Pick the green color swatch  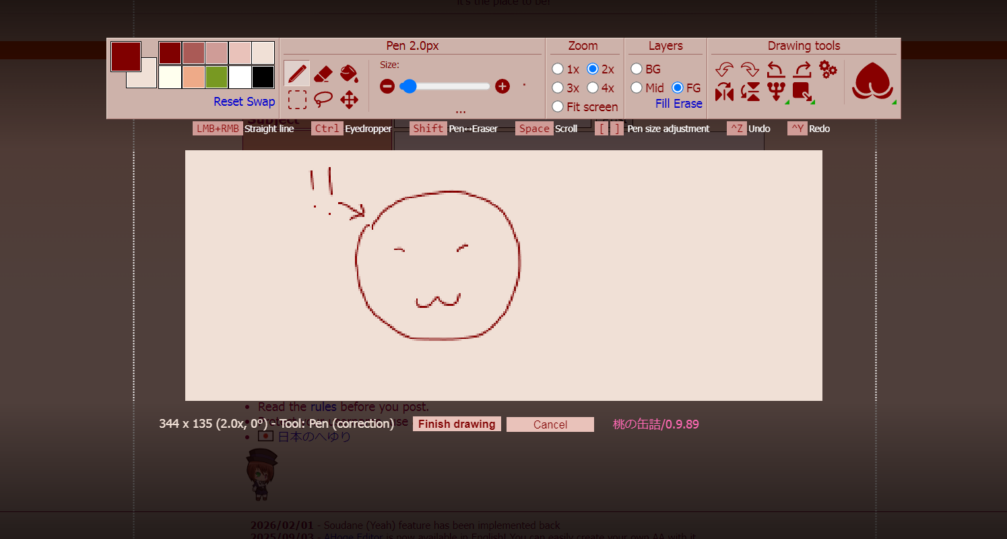216,77
